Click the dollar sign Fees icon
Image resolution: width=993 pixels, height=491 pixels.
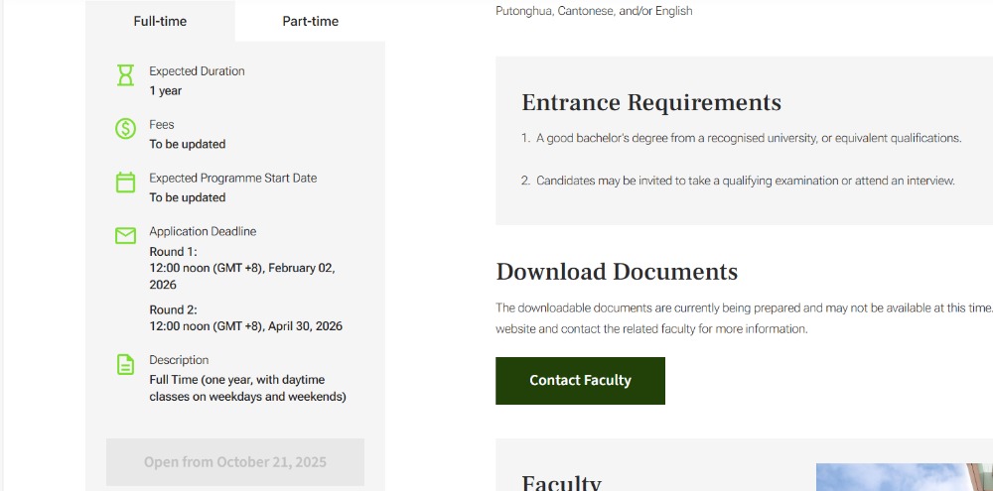125,128
